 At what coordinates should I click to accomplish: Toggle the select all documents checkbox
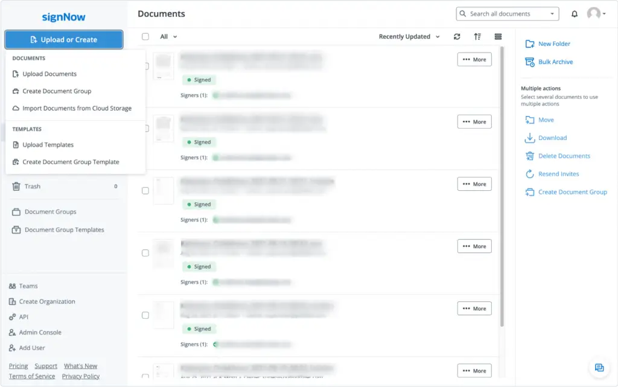[x=145, y=37]
